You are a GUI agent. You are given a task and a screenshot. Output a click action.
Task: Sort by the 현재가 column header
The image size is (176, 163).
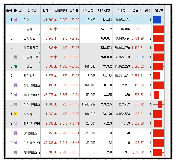click(x=47, y=10)
